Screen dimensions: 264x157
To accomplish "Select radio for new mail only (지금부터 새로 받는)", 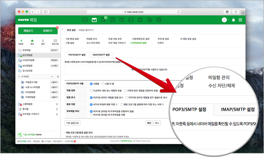I will click(x=91, y=91).
